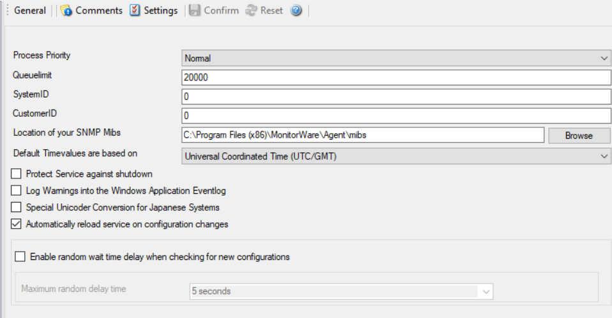Screen dimensions: 612x318
Task: Click Browse for SNMP Mibs location
Action: click(x=579, y=136)
